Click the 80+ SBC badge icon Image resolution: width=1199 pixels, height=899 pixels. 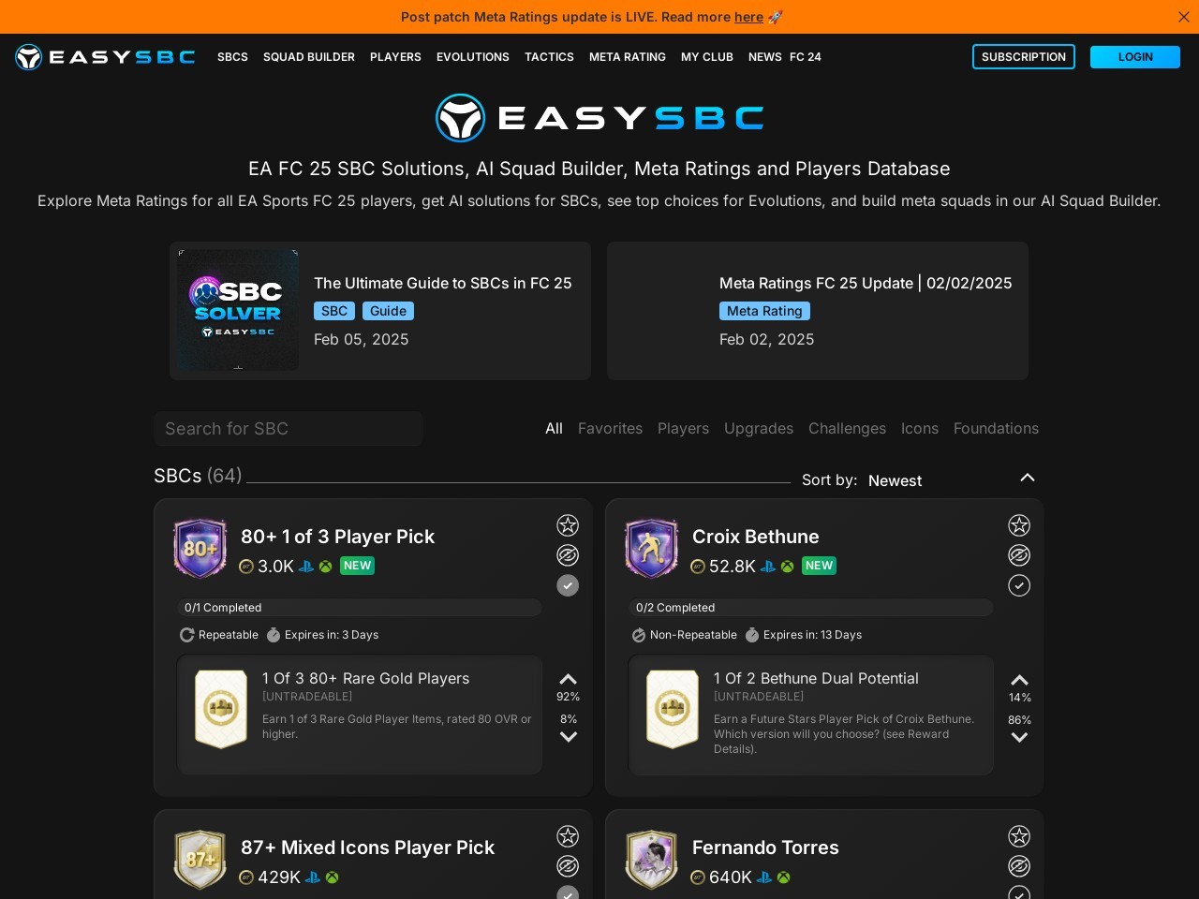point(200,549)
